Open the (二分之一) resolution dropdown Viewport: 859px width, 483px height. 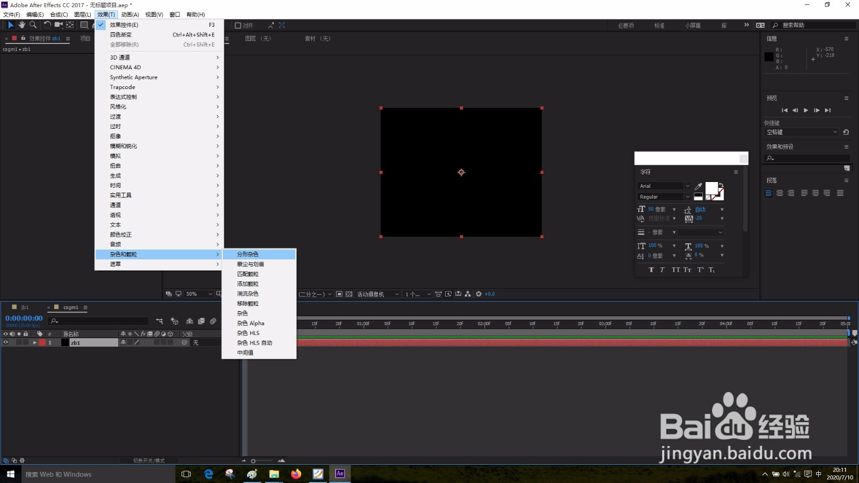tap(316, 294)
